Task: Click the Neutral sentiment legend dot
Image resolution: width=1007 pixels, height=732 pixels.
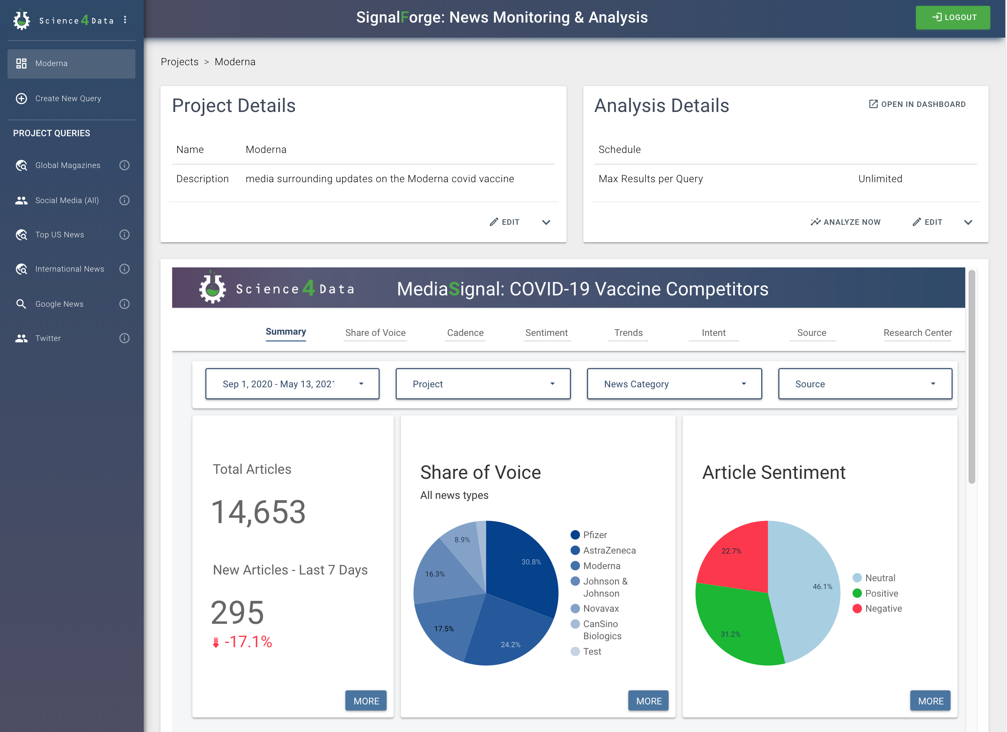Action: pos(857,578)
